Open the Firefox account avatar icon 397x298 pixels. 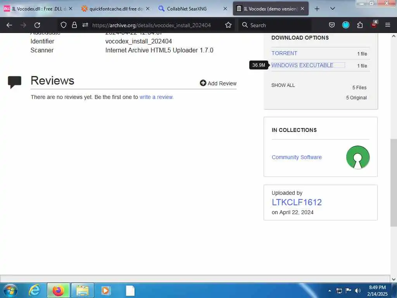pyautogui.click(x=345, y=25)
